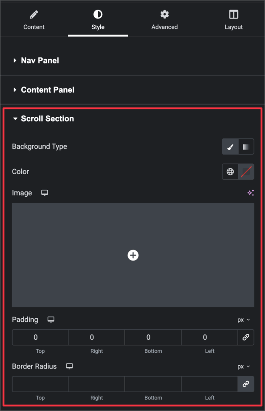
Task: Open the Advanced tab
Action: pyautogui.click(x=164, y=20)
